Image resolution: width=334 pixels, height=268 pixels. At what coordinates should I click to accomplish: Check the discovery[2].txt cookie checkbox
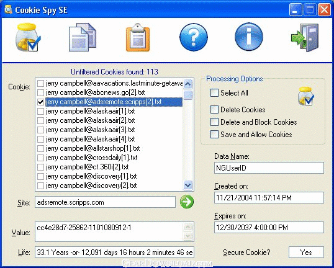pyautogui.click(x=40, y=185)
